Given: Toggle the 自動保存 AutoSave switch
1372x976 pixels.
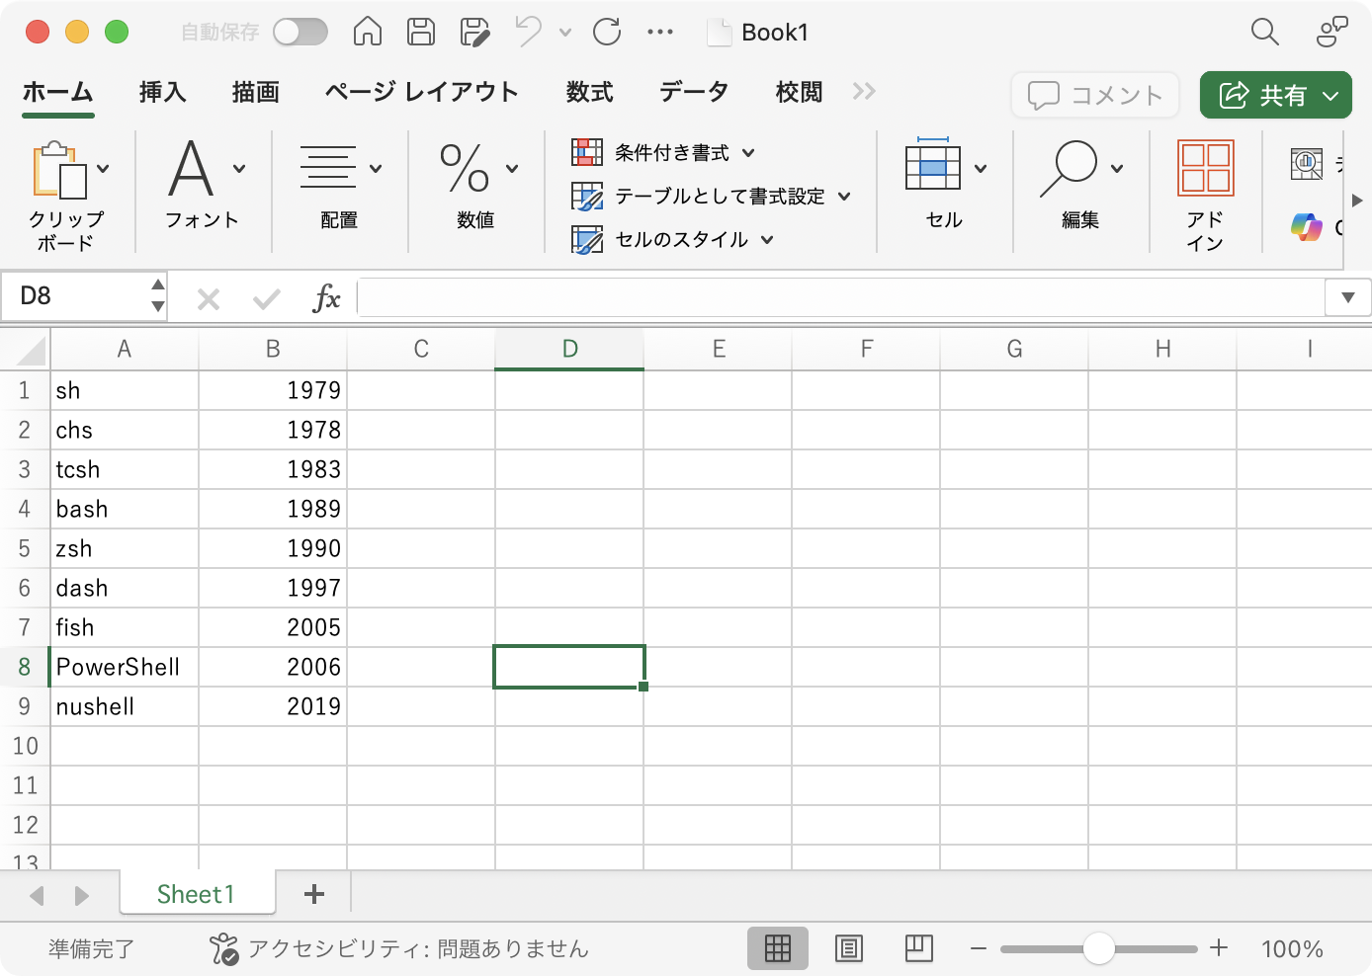Looking at the screenshot, I should tap(300, 32).
